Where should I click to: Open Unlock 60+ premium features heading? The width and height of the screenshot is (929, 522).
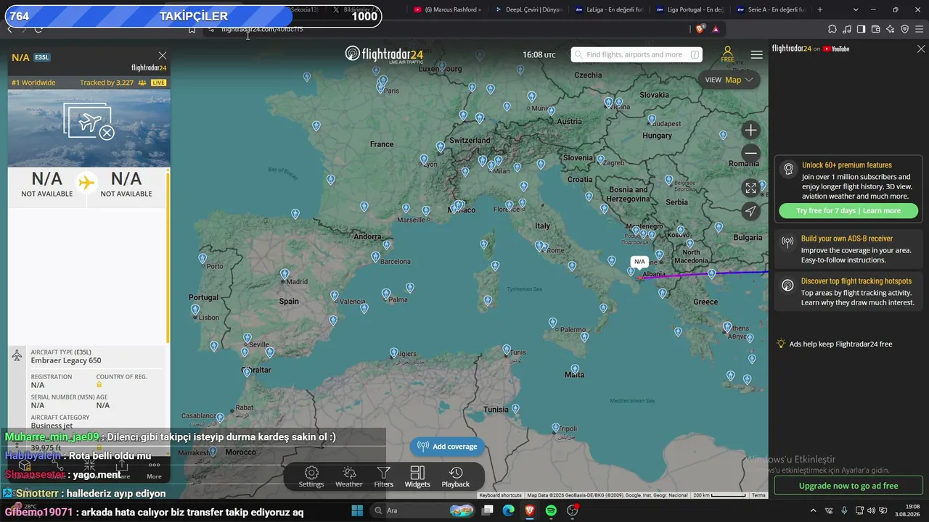tap(847, 165)
